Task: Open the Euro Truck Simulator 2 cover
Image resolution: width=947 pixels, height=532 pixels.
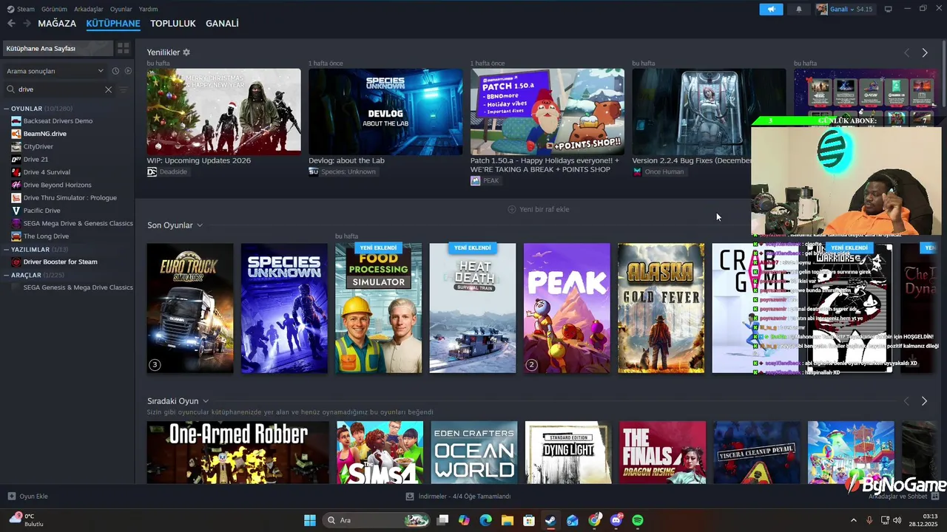Action: point(190,308)
